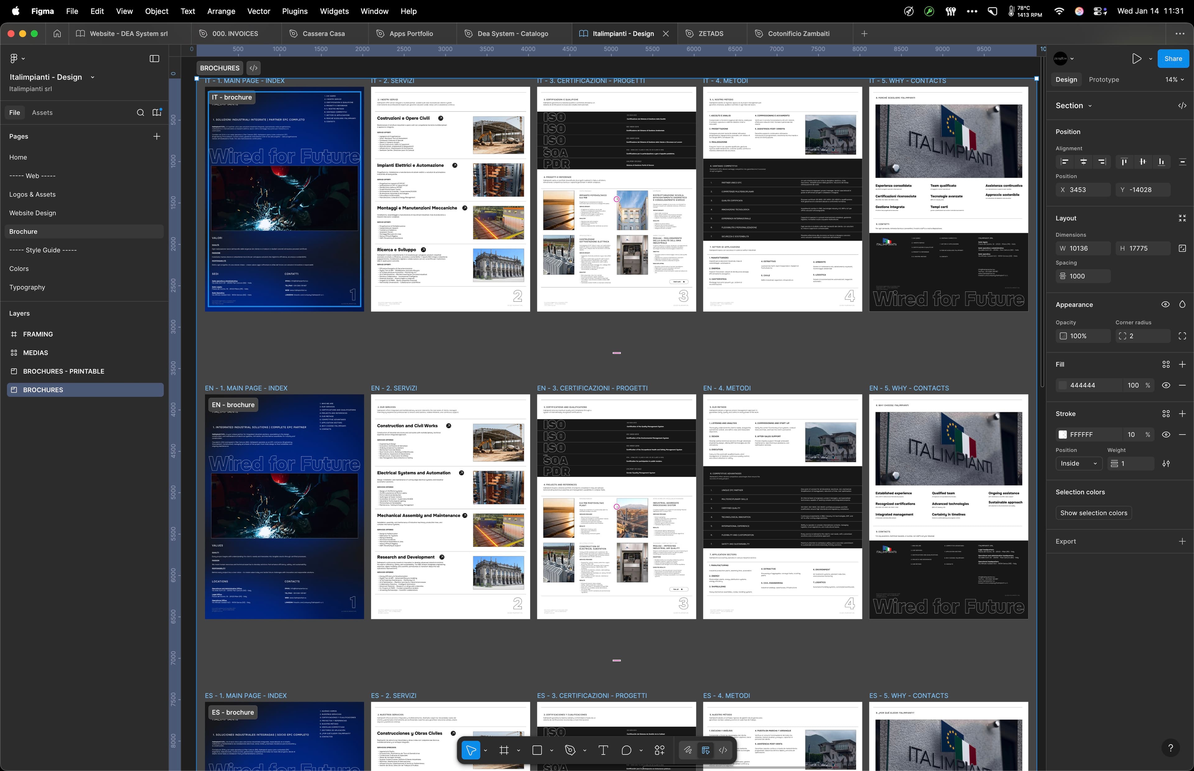
Task: Open the Plugins menu
Action: [295, 11]
